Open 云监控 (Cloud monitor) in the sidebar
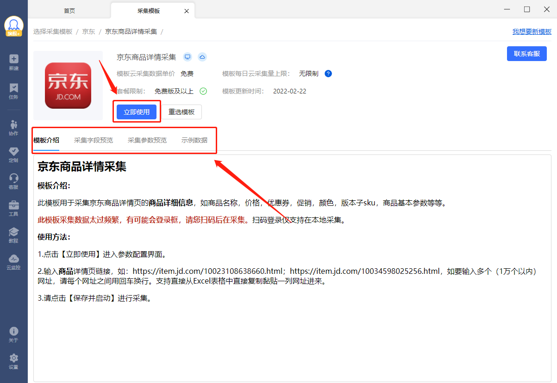 pos(14,262)
